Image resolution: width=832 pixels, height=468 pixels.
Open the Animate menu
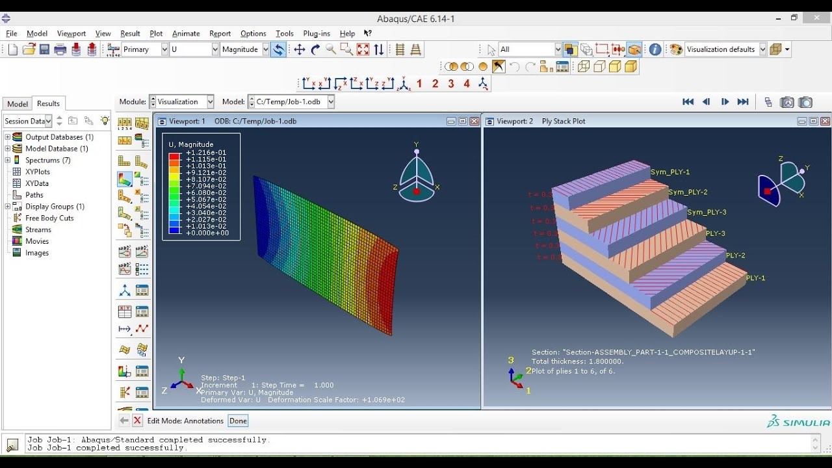186,34
